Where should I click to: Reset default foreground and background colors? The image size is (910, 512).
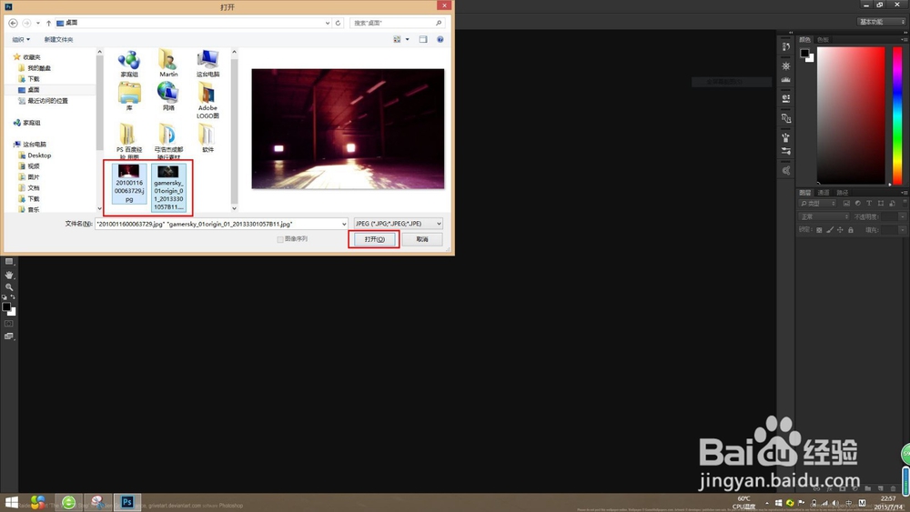tap(5, 296)
